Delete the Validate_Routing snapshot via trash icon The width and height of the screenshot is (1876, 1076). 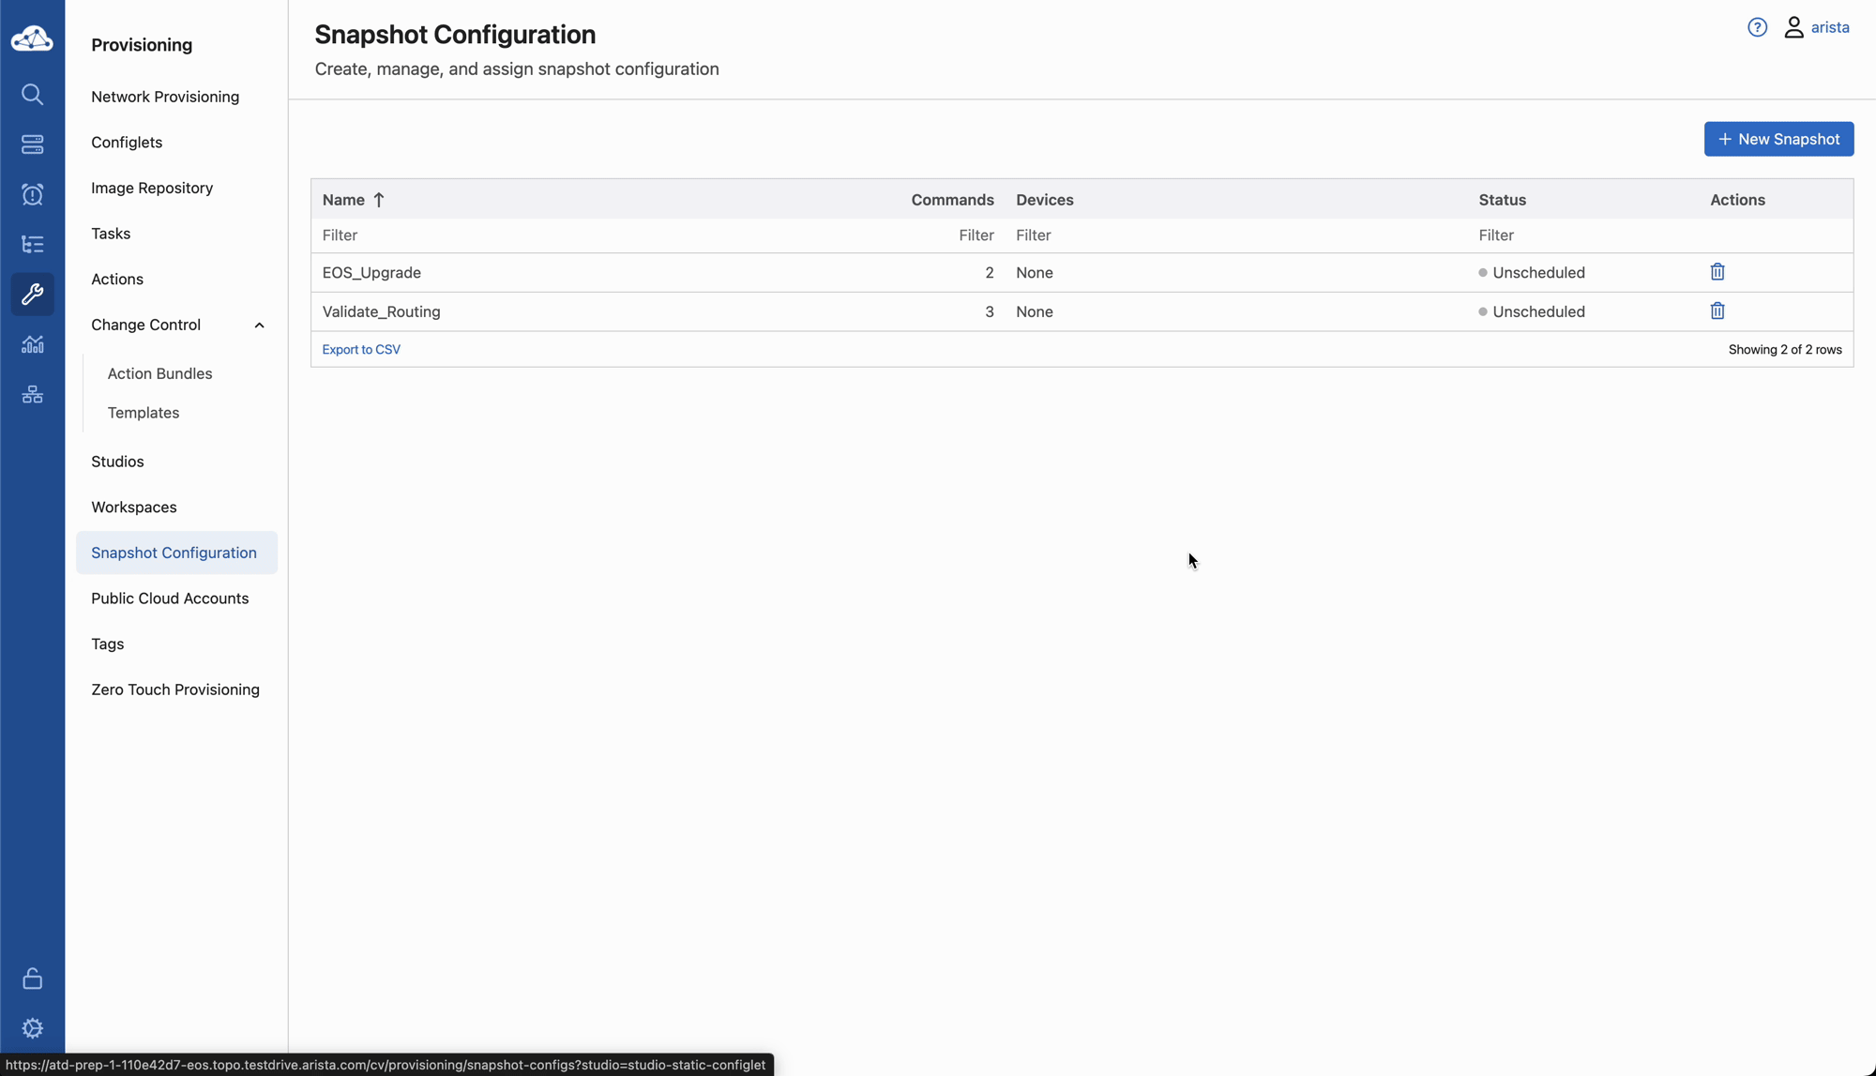pyautogui.click(x=1717, y=311)
